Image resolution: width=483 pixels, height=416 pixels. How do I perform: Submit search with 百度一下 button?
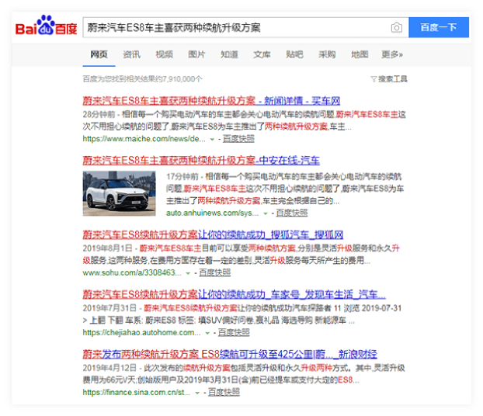point(439,27)
